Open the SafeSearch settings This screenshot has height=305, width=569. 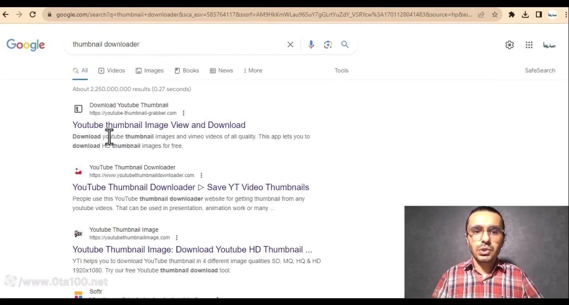coord(540,71)
